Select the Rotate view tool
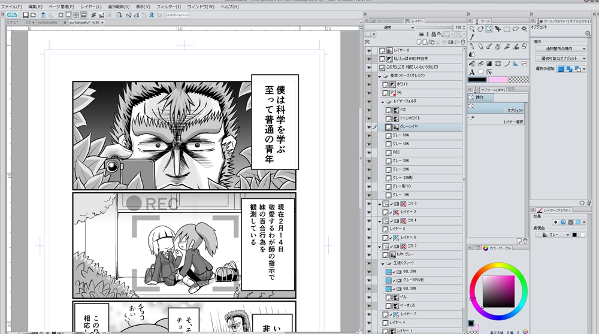This screenshot has height=334, width=599. coord(480,29)
